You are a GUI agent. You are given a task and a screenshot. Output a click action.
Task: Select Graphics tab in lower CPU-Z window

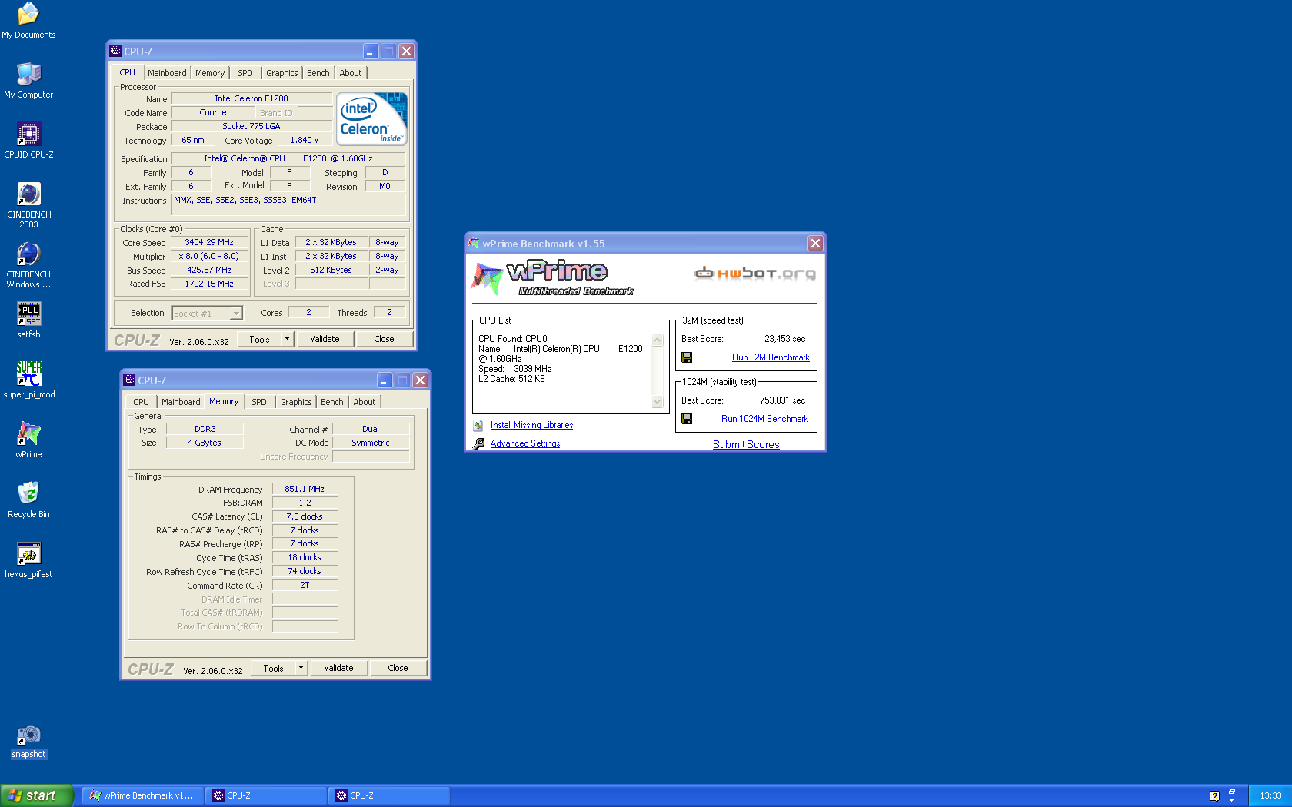pyautogui.click(x=296, y=402)
